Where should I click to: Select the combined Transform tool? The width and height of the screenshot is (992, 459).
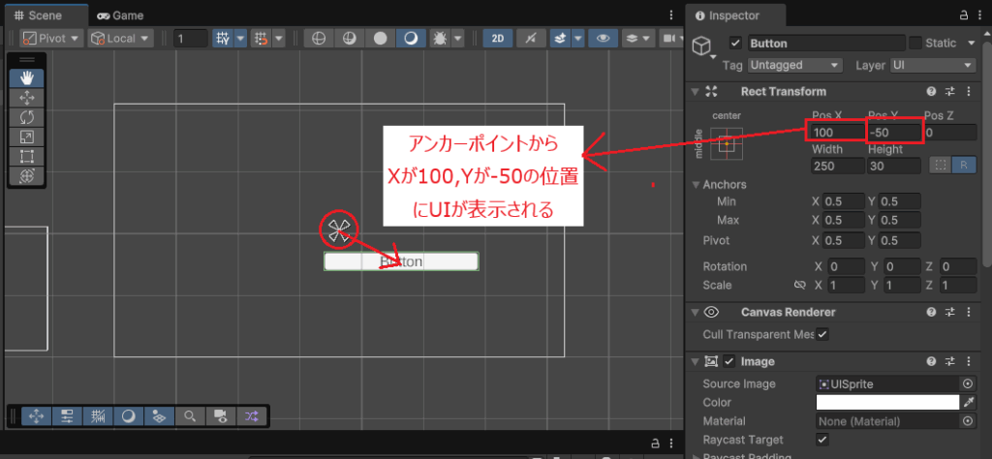tap(26, 176)
